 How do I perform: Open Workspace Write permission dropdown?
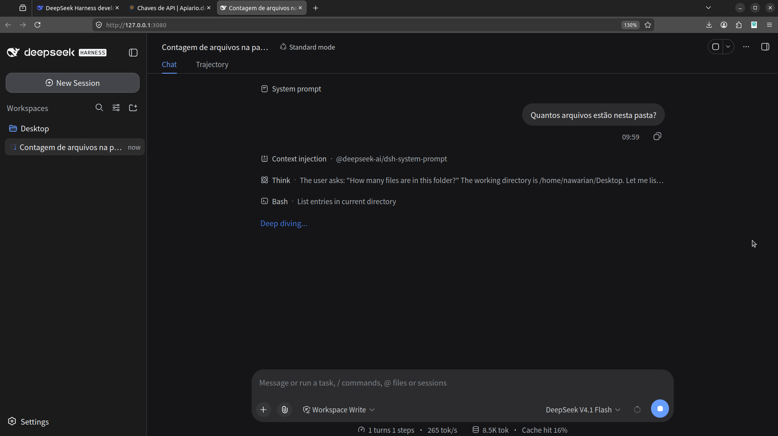(x=339, y=410)
